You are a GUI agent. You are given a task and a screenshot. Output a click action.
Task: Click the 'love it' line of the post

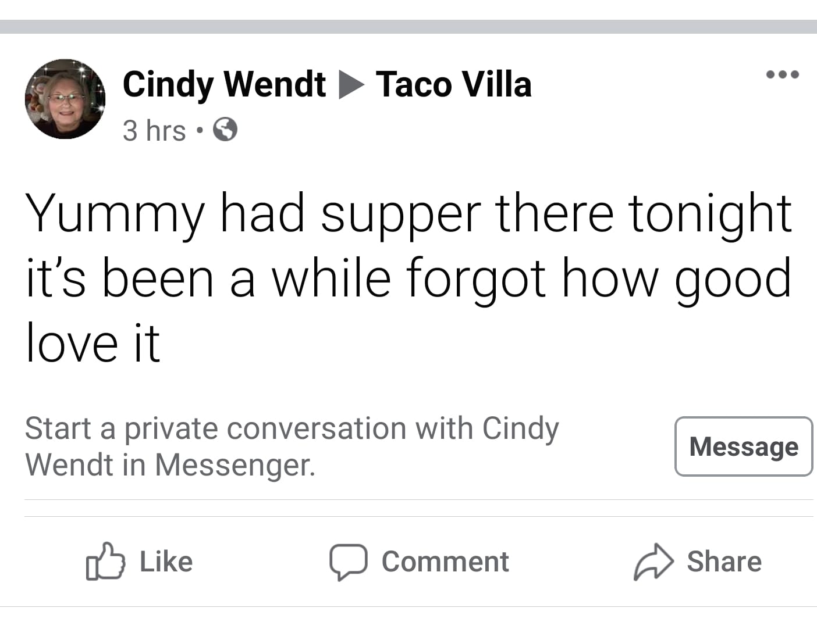point(93,342)
